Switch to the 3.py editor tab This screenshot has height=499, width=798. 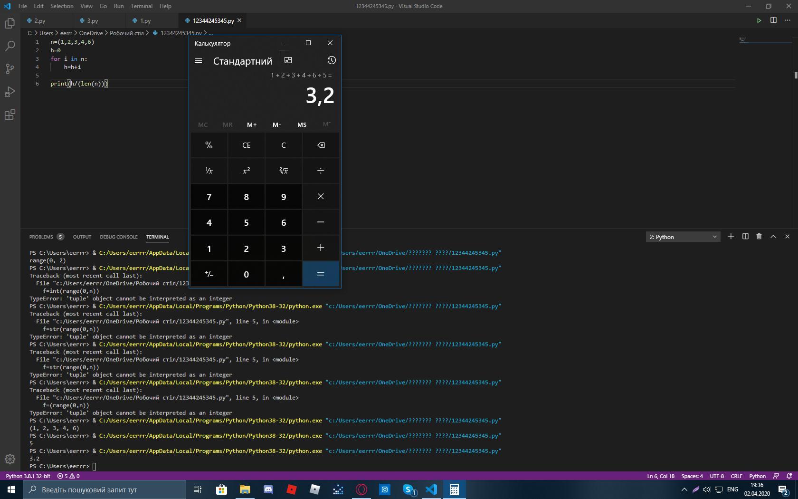[93, 21]
